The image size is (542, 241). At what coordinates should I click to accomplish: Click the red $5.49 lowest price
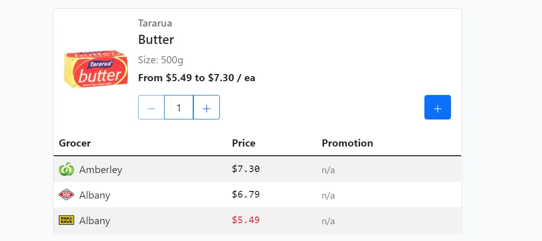pos(245,220)
